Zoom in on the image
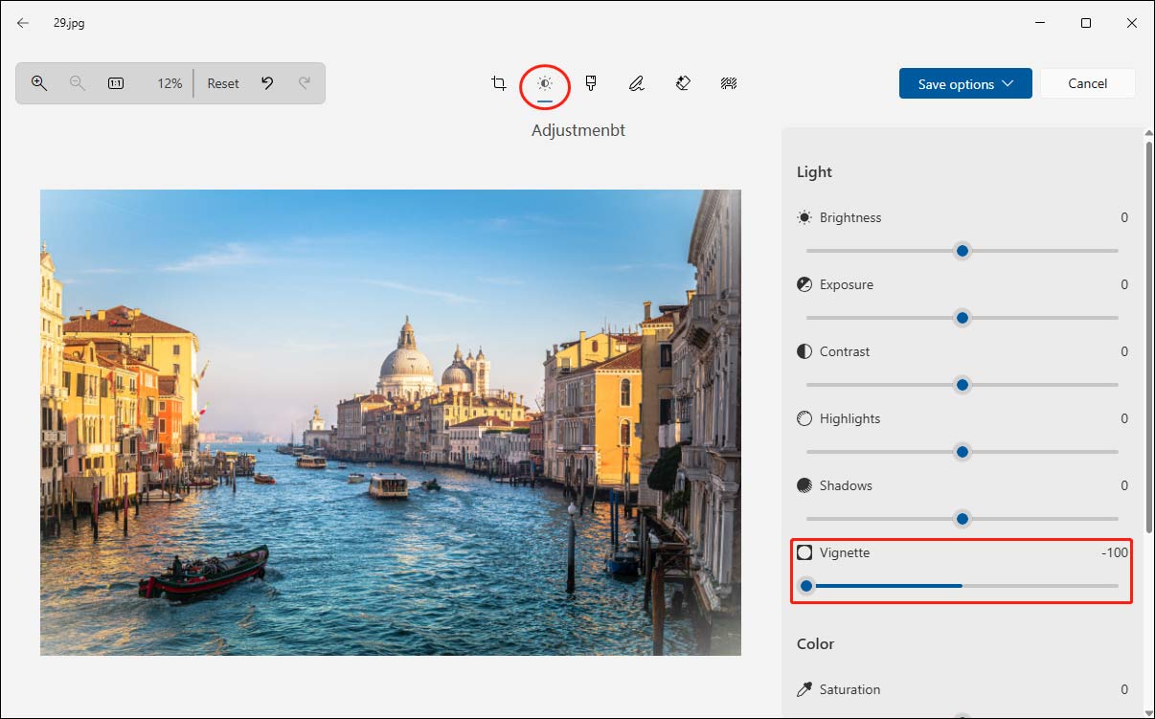This screenshot has width=1155, height=719. (x=39, y=83)
